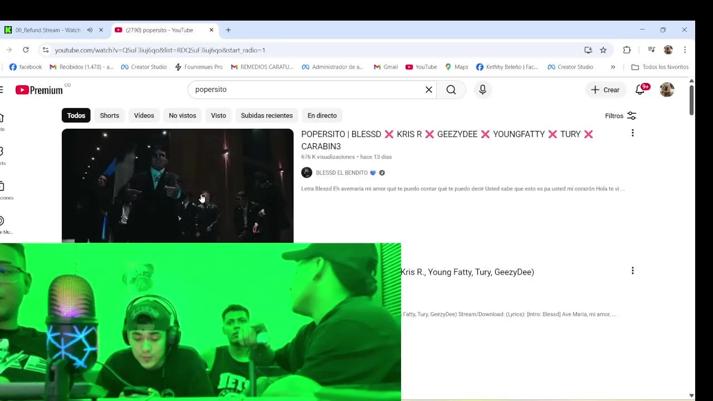Select the Vídeos filter chip

(x=144, y=115)
